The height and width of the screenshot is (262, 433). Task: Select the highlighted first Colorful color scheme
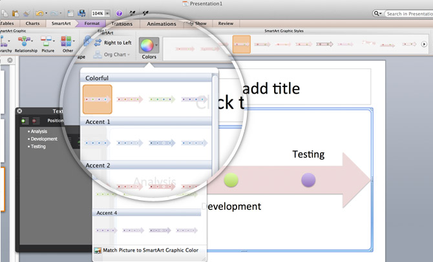click(x=98, y=99)
